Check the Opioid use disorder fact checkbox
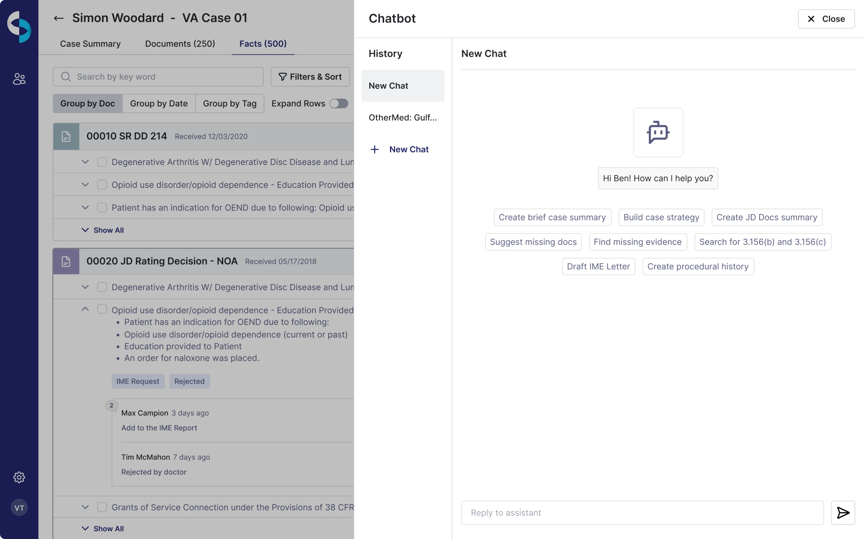 point(102,184)
